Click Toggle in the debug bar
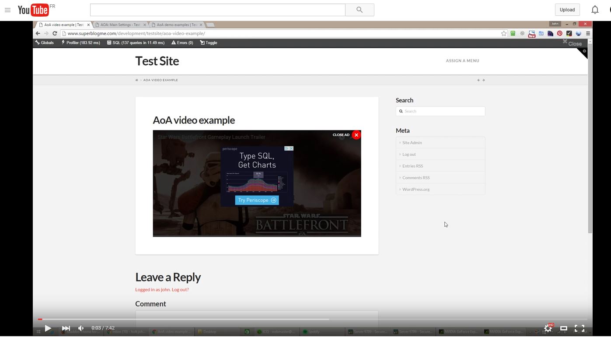Viewport: 611px width, 337px height. pos(208,43)
